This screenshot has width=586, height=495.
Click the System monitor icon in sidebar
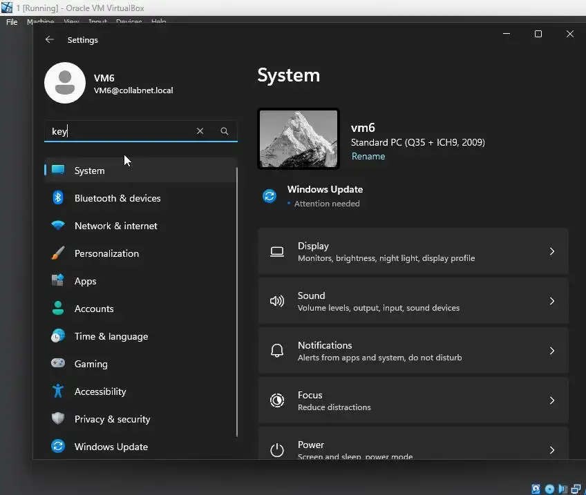(x=58, y=170)
